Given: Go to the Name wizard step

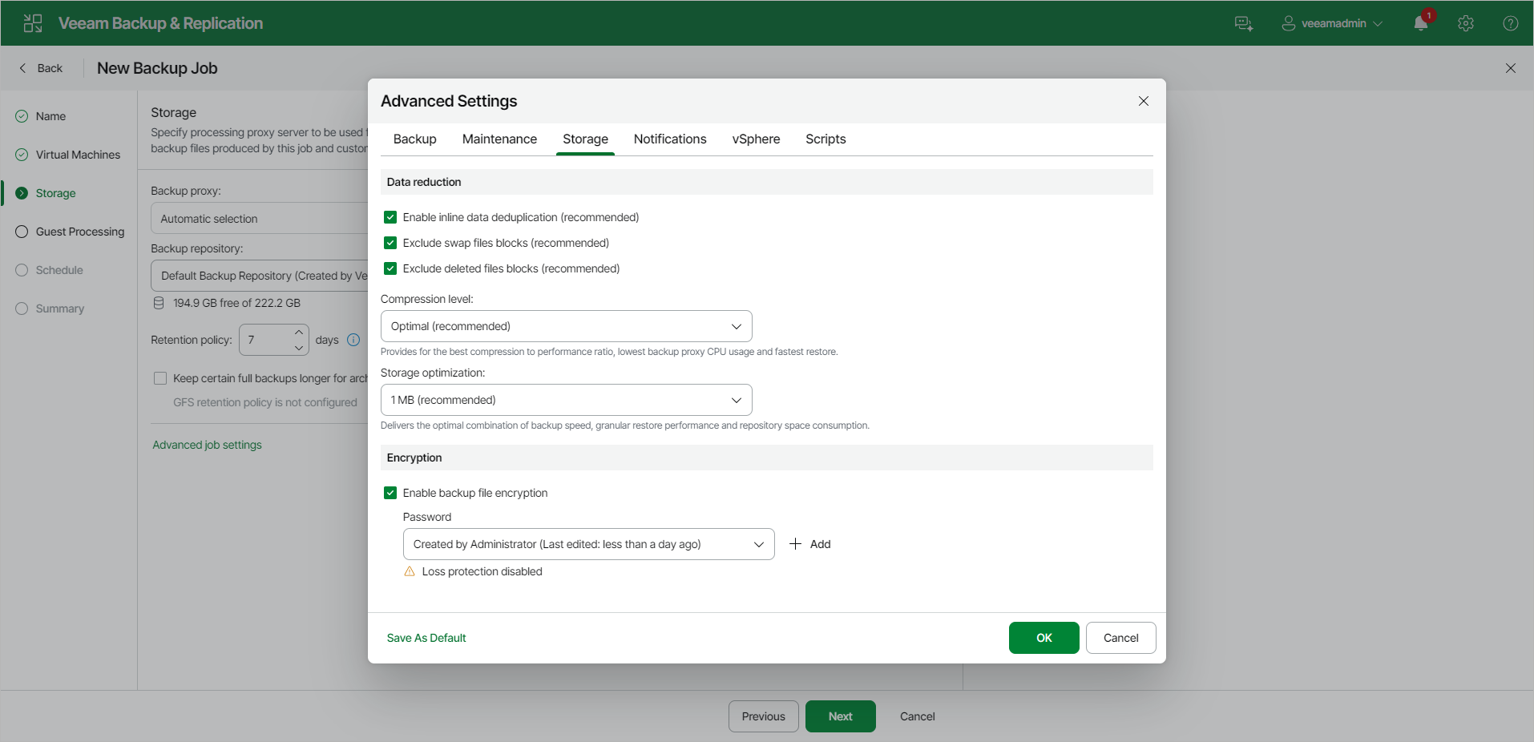Looking at the screenshot, I should [51, 116].
